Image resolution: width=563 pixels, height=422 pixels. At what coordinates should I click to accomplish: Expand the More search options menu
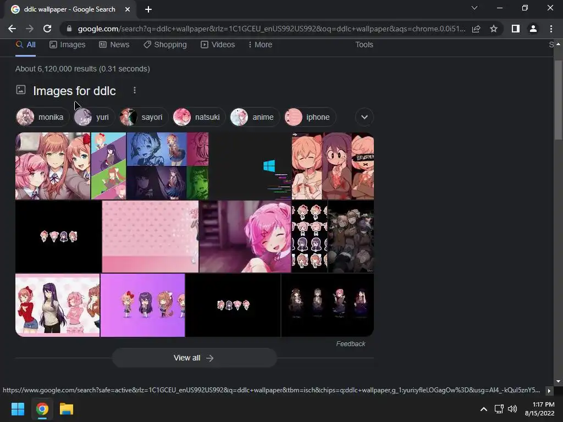(x=260, y=45)
